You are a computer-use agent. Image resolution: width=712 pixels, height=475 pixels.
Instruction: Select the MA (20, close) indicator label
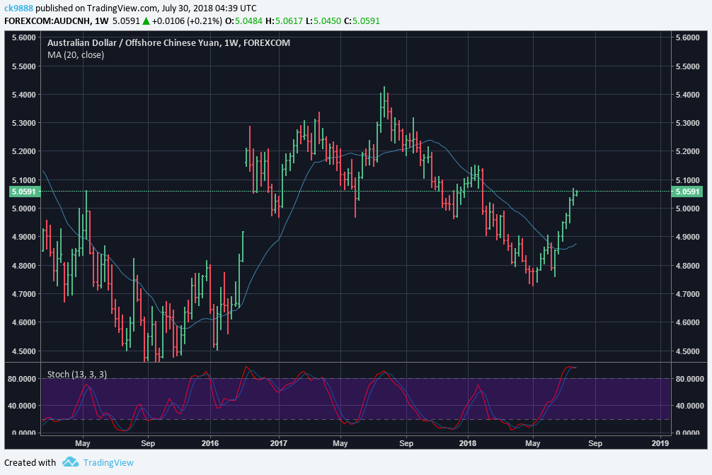(76, 55)
